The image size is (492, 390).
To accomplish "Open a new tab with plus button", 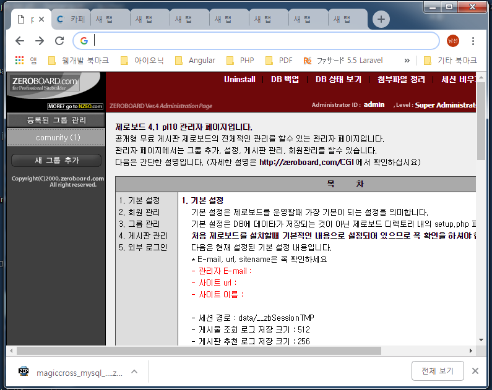I will [381, 19].
